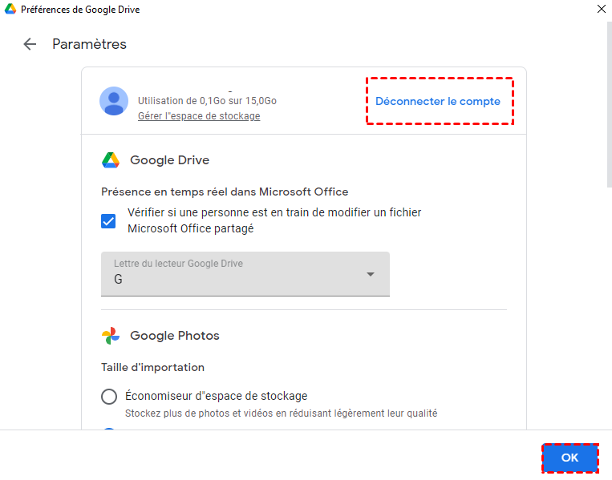This screenshot has width=612, height=480.
Task: Click the Taille d'importation heading
Action: [152, 367]
